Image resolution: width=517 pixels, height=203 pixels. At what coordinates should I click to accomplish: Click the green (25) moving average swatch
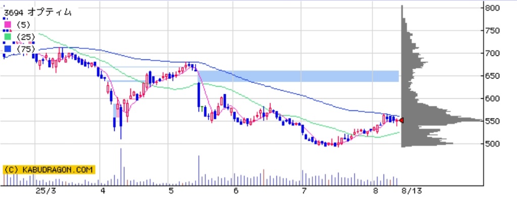tap(8, 37)
